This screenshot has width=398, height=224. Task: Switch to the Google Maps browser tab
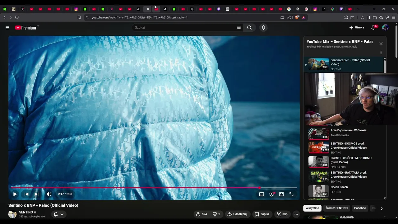pos(332,9)
